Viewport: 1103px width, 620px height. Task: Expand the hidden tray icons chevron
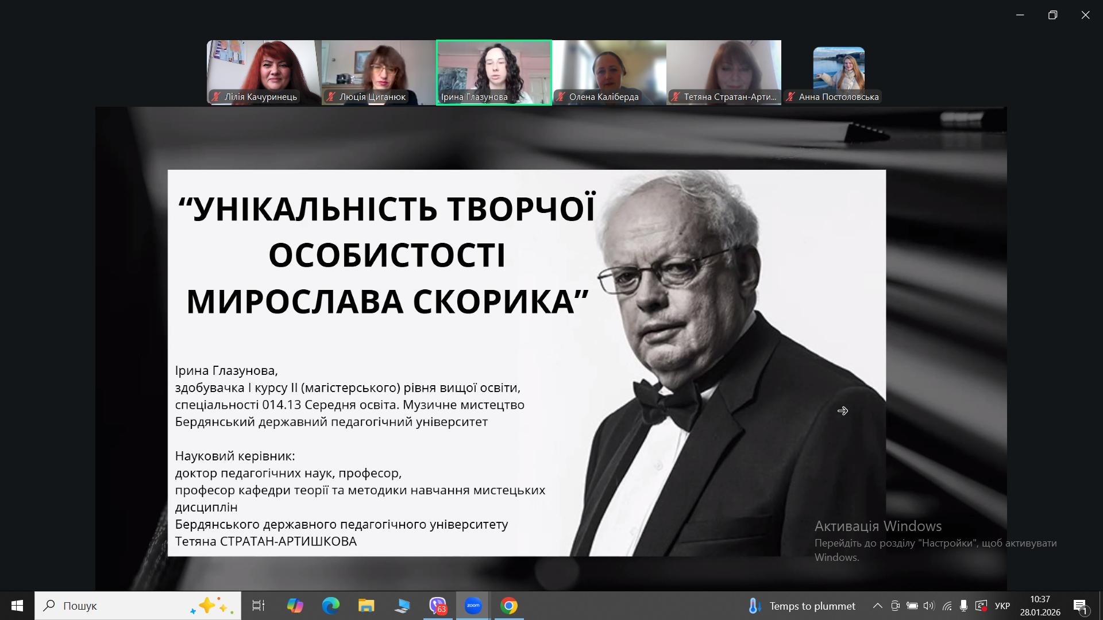[877, 606]
